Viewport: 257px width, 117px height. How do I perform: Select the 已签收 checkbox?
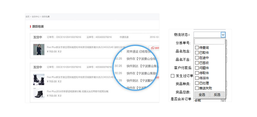point(197,63)
